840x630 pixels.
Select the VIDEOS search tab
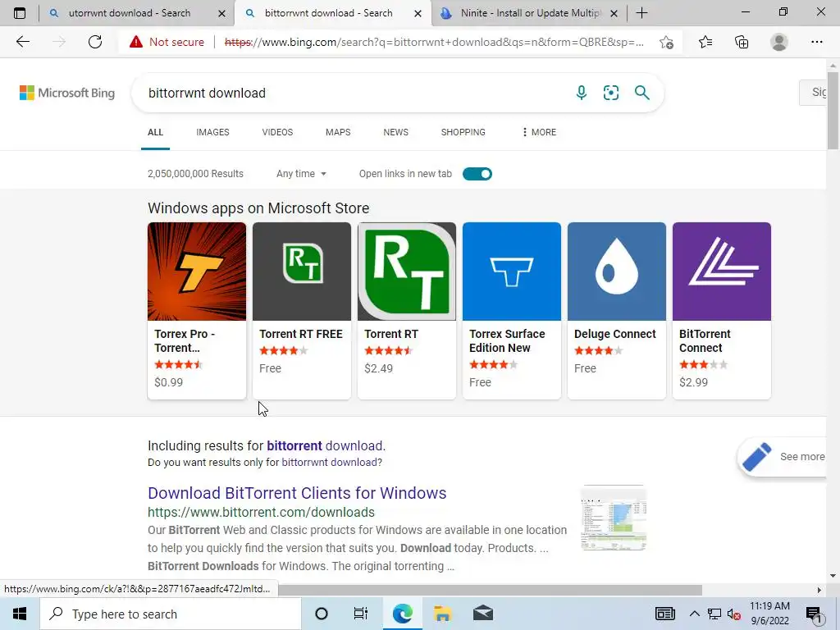[277, 132]
